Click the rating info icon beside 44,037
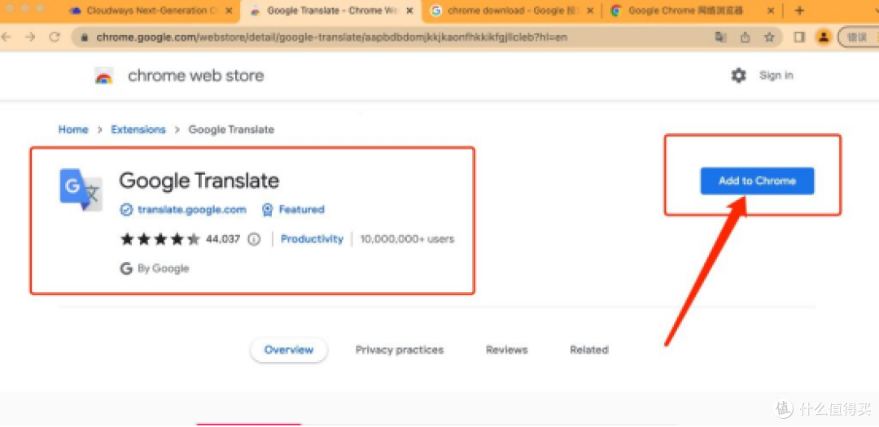The width and height of the screenshot is (879, 427). tap(254, 239)
